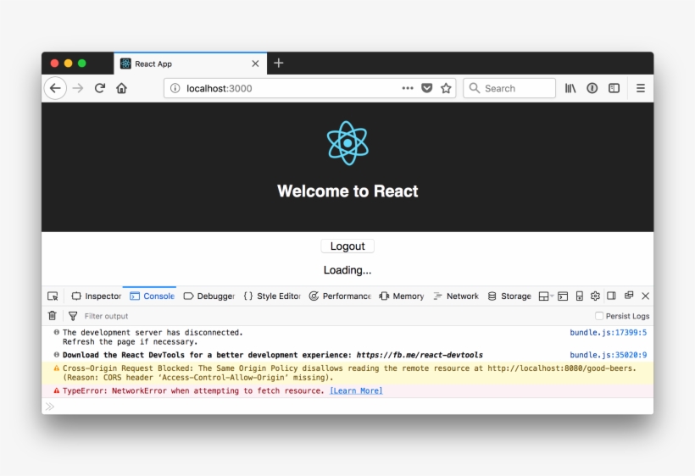Open the 1Password extension icon

pyautogui.click(x=592, y=88)
